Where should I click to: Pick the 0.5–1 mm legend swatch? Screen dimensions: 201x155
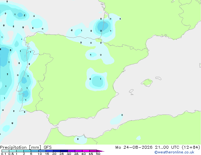pyautogui.click(x=13, y=151)
